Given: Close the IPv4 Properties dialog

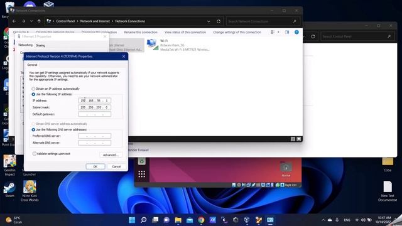Looking at the screenshot, I should (x=124, y=56).
